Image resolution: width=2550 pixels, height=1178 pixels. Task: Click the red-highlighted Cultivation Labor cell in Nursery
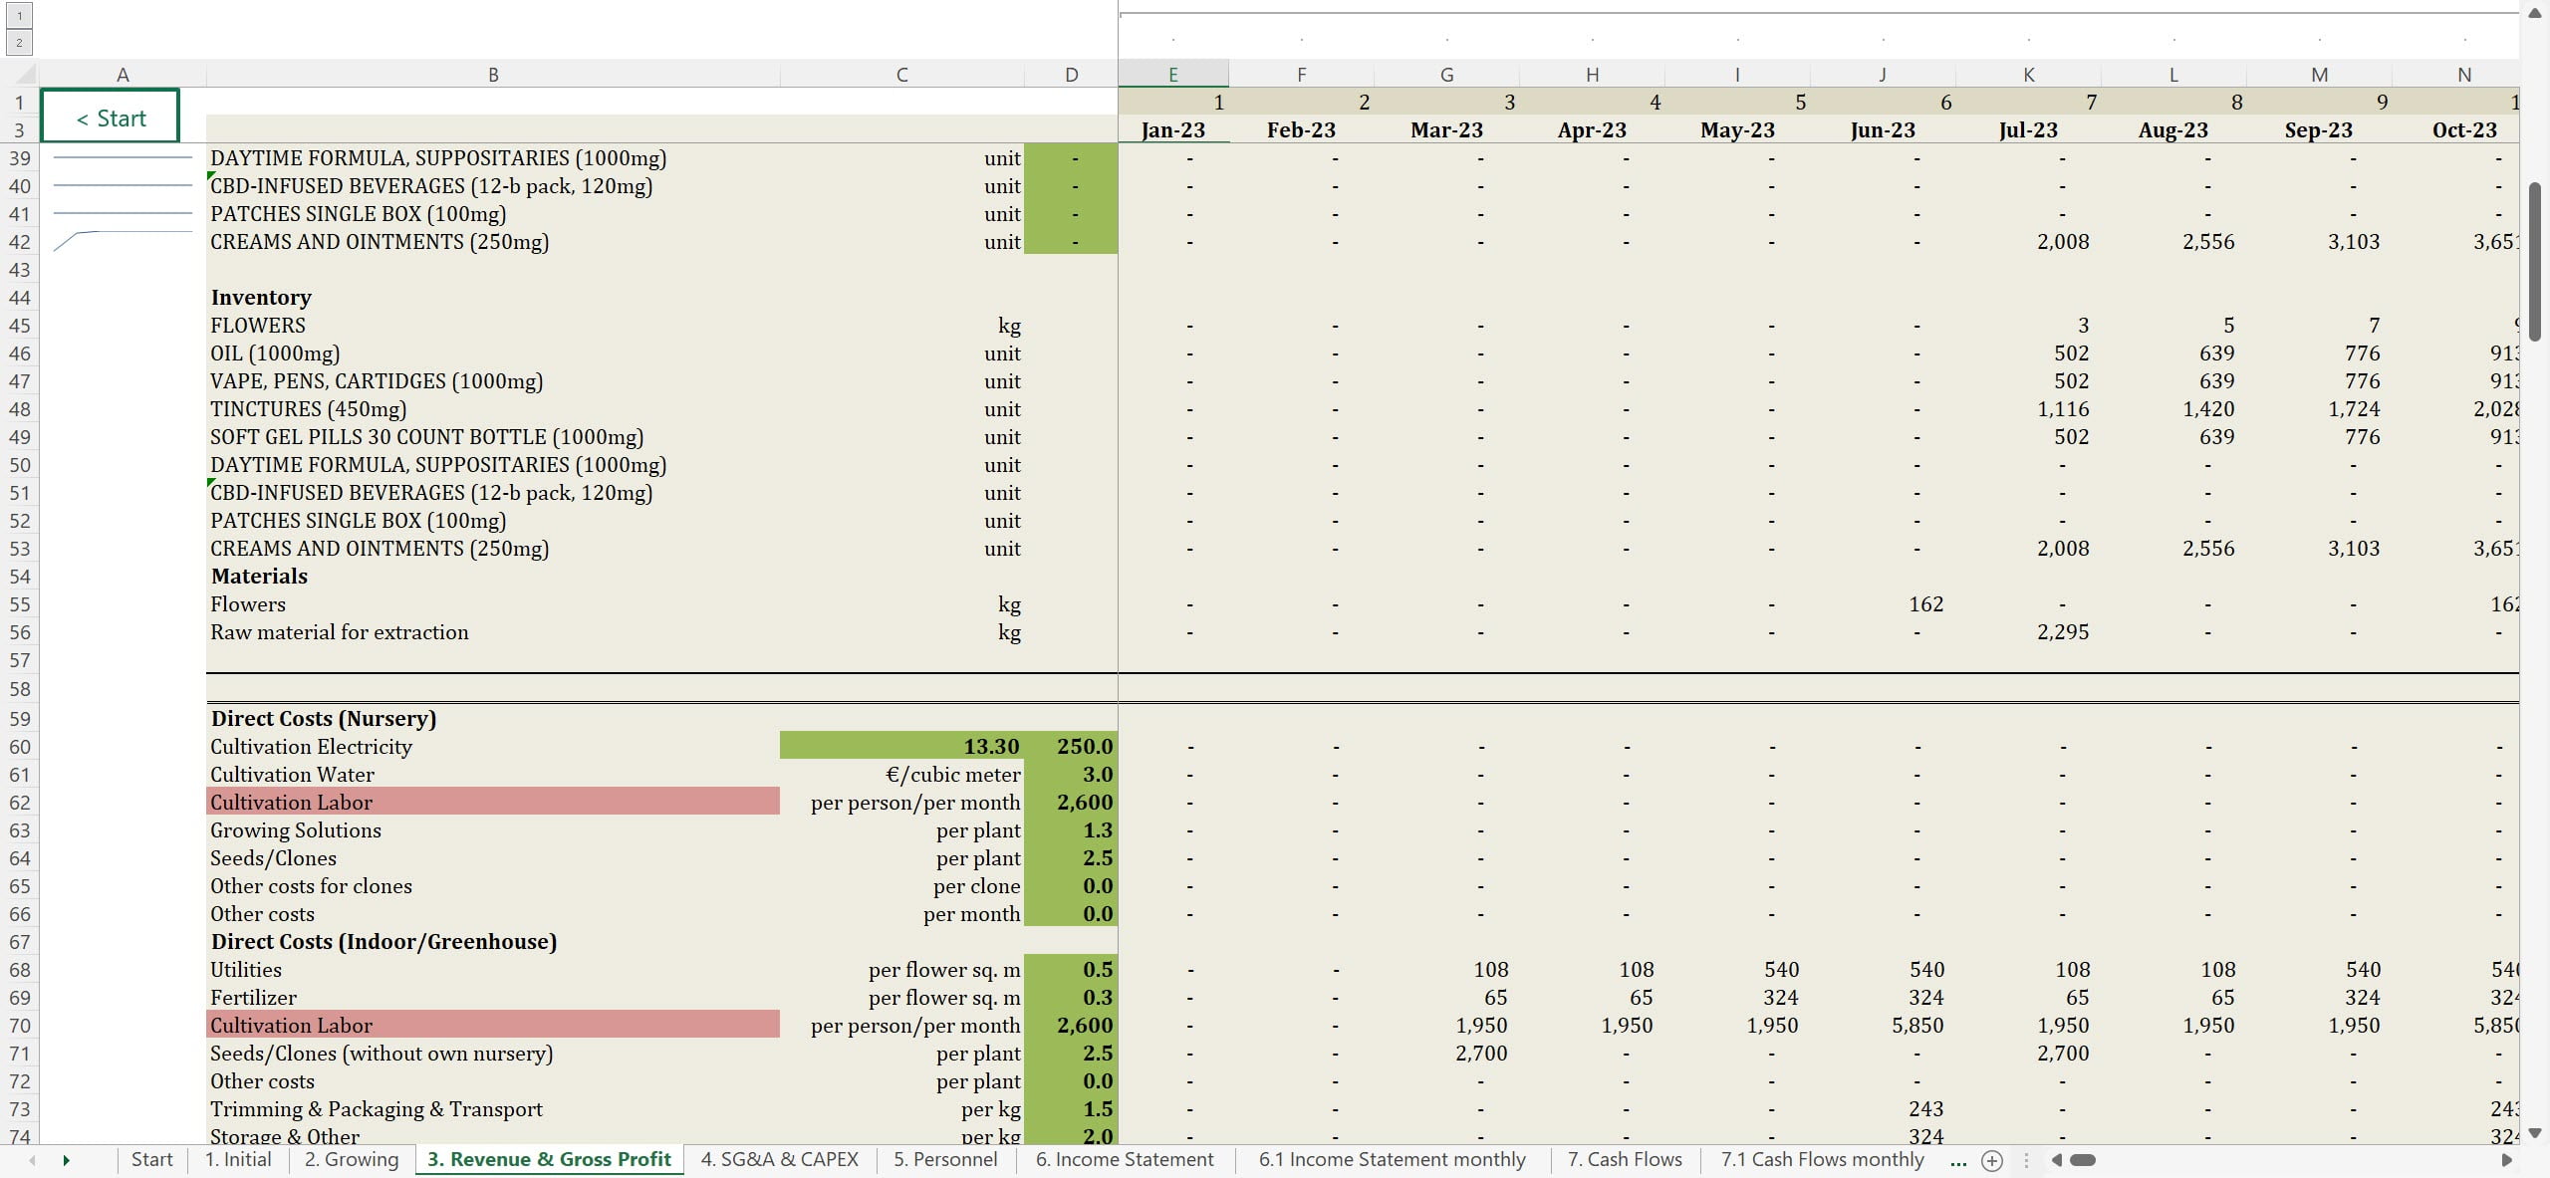pos(492,802)
